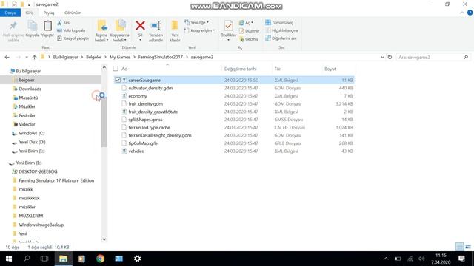Select the fruit_density_growthState file

153,112
